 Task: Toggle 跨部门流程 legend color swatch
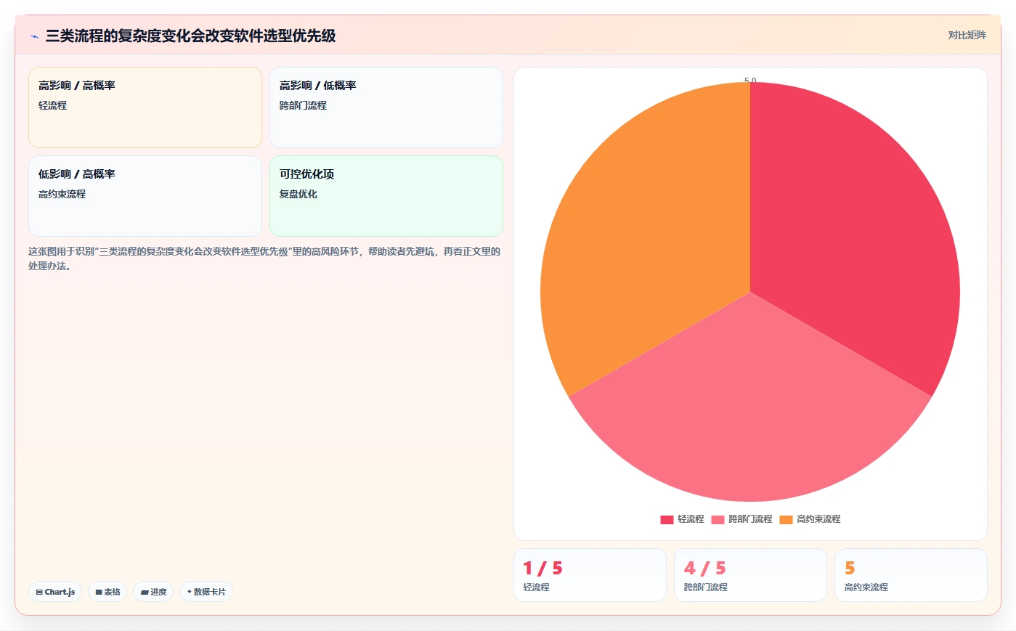[718, 519]
